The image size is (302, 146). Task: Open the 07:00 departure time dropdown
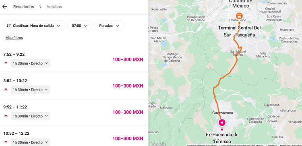[x=80, y=26]
